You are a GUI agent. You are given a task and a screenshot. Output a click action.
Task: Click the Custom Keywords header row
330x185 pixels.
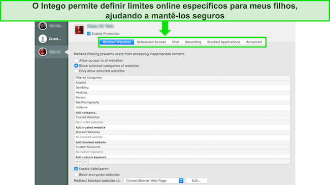pos(182,147)
